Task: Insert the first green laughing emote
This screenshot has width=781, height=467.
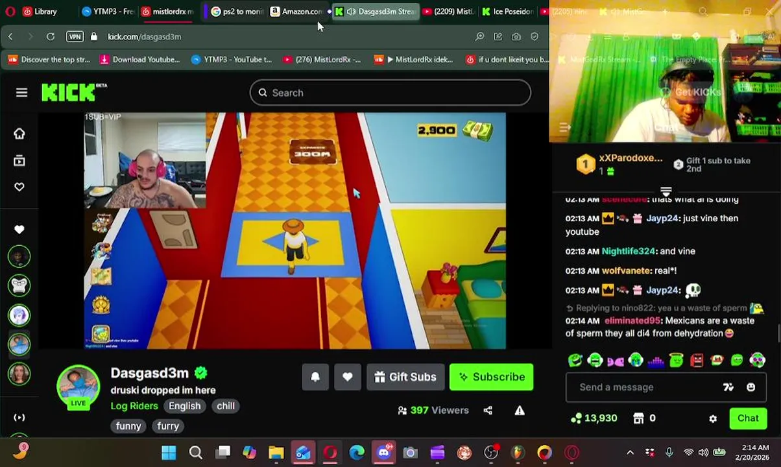Action: 575,360
